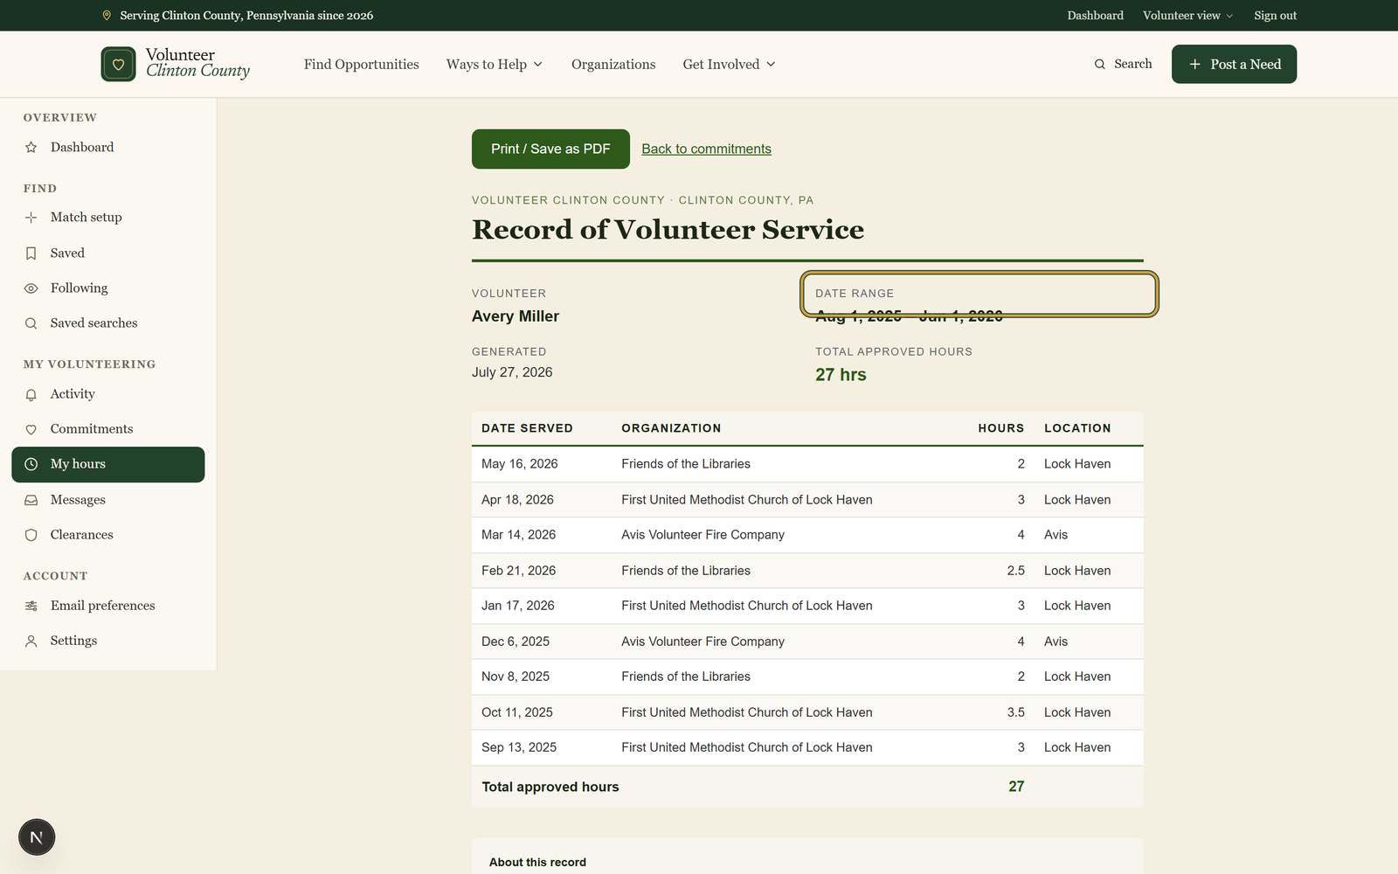Expand the Ways to Help menu
Viewport: 1398px width, 874px height.
(495, 64)
